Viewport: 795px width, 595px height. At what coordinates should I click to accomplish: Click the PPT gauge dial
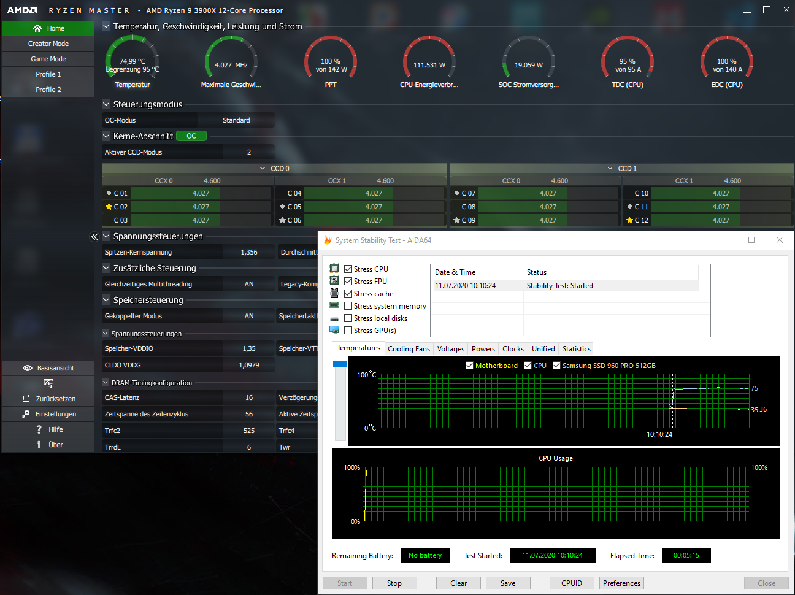point(331,58)
